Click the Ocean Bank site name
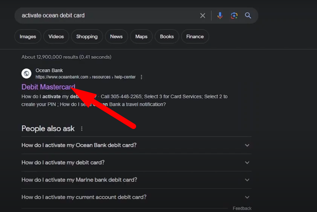 (49, 70)
